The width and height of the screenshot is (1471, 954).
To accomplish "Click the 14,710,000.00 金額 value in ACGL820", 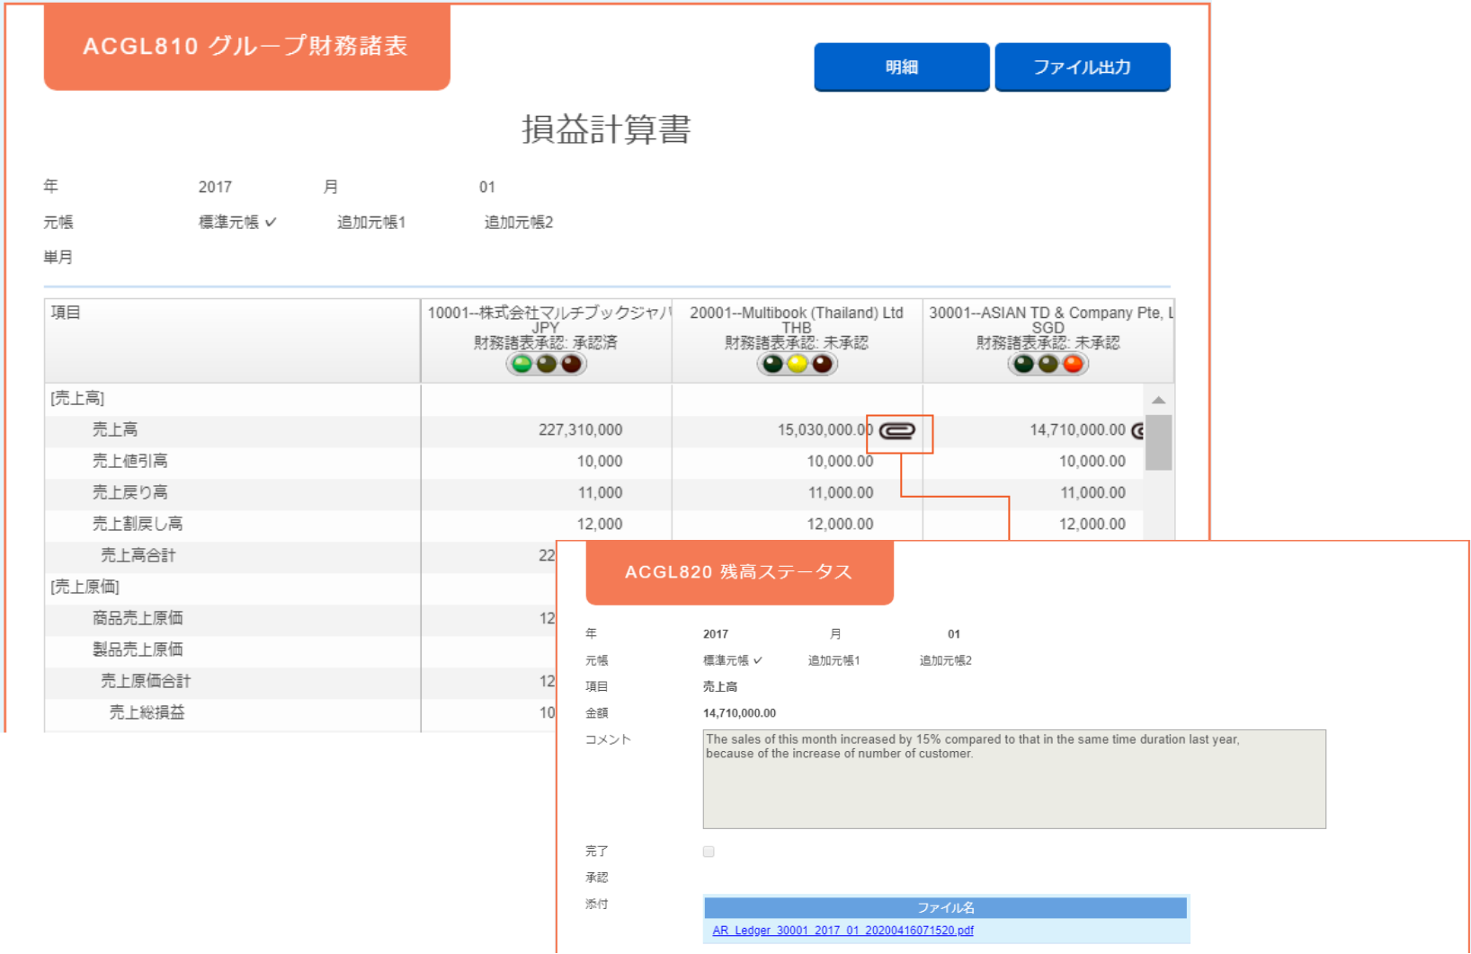I will [739, 713].
